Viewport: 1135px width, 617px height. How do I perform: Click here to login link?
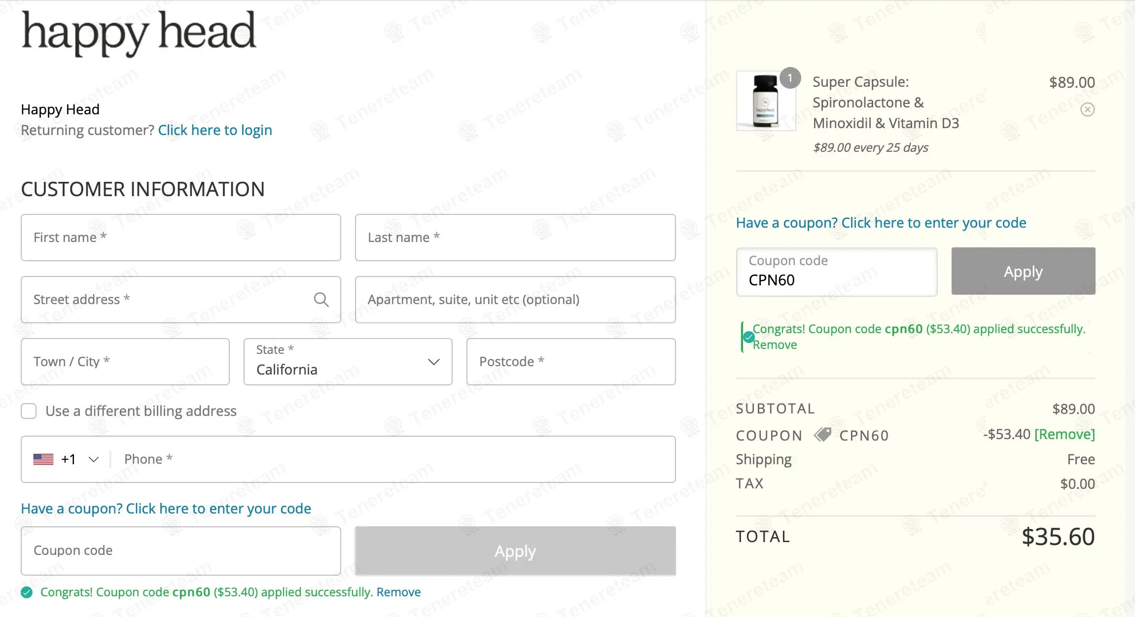(215, 130)
